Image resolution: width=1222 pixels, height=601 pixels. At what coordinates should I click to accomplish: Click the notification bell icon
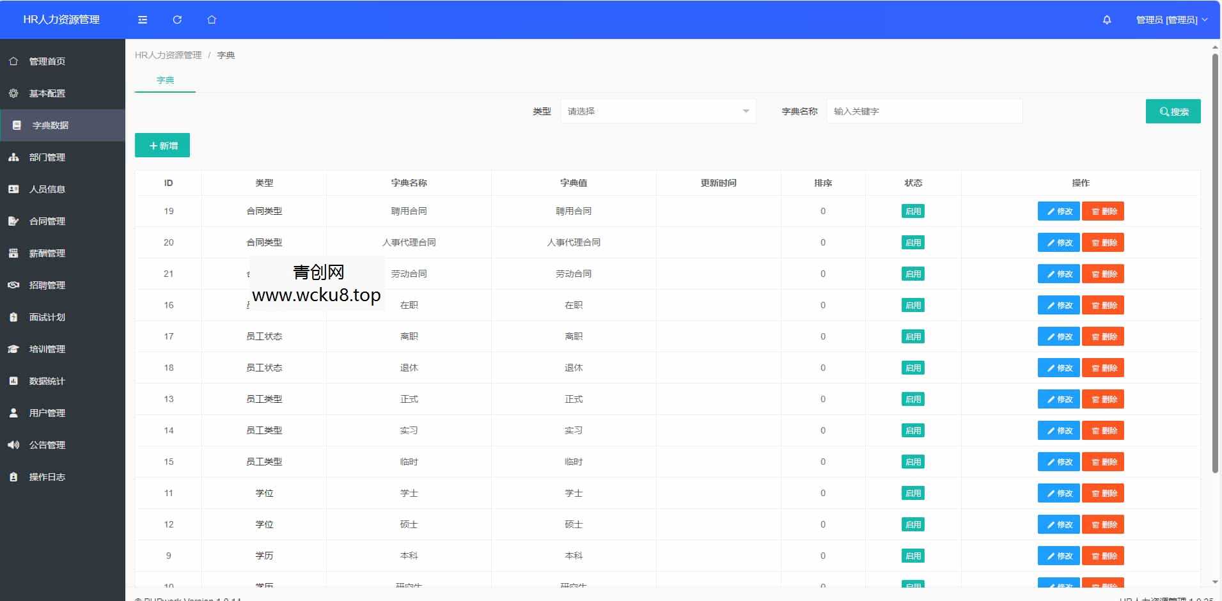tap(1106, 20)
